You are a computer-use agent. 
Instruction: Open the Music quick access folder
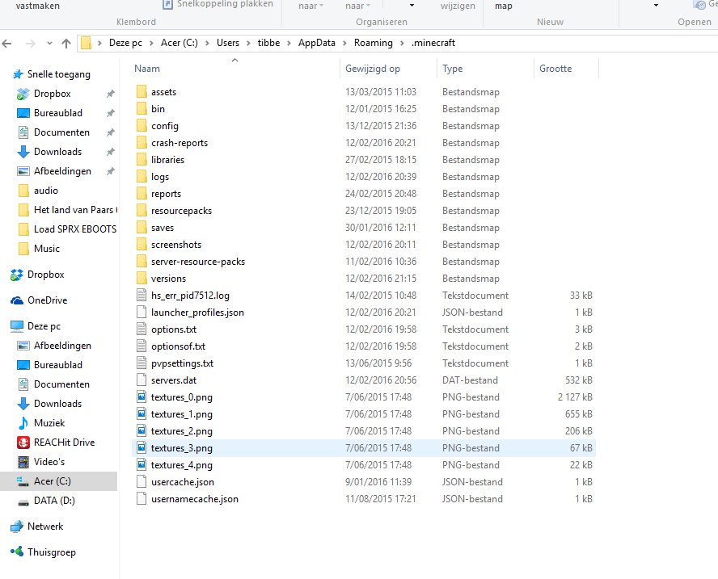39,249
